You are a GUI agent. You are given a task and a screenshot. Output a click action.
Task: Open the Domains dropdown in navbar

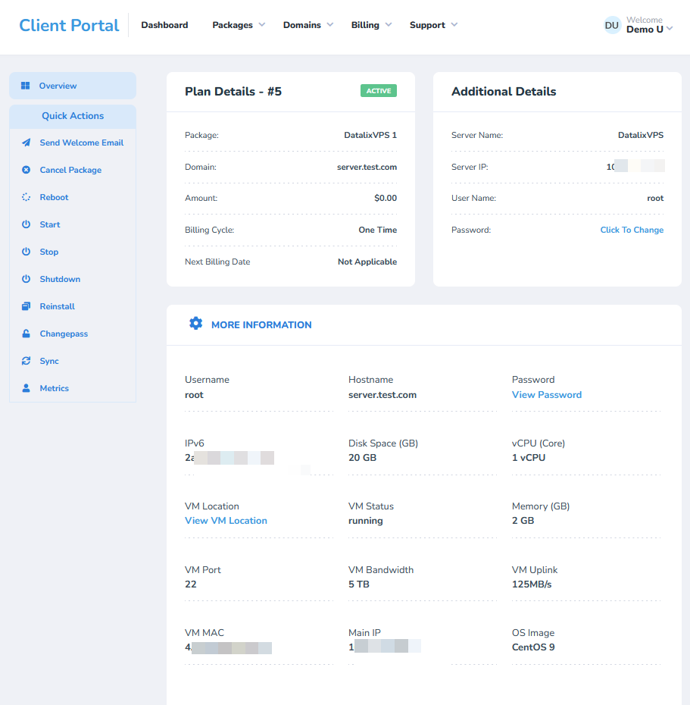click(308, 25)
